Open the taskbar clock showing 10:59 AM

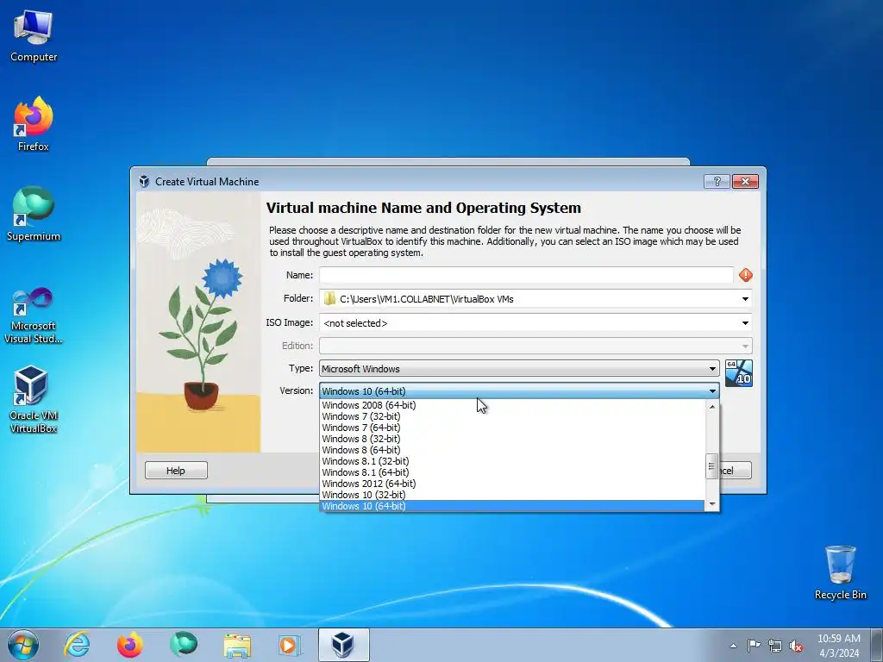(x=838, y=646)
